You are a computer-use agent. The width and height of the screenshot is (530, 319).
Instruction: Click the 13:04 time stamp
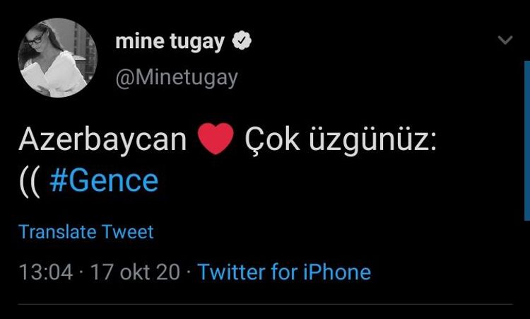coord(45,272)
